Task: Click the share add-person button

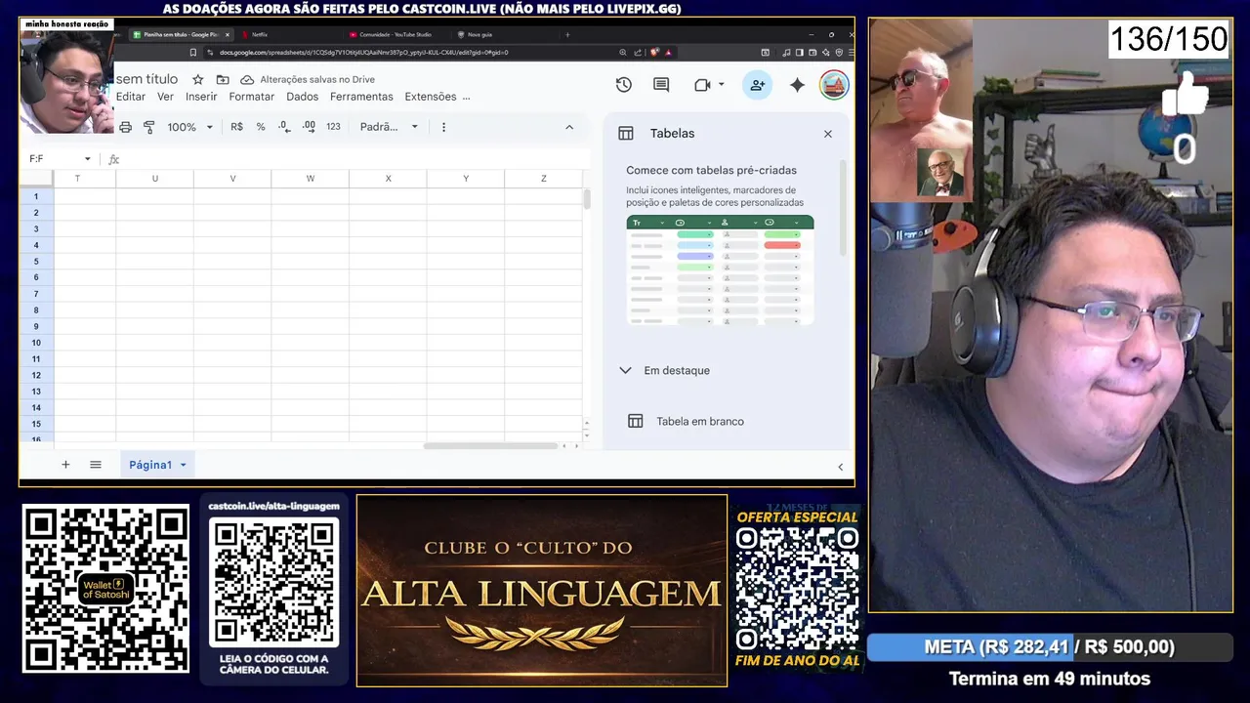Action: pos(757,85)
